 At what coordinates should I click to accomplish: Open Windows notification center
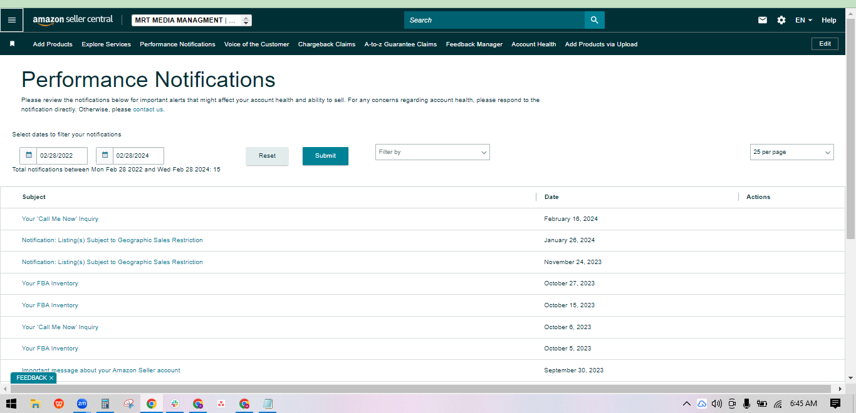click(835, 404)
